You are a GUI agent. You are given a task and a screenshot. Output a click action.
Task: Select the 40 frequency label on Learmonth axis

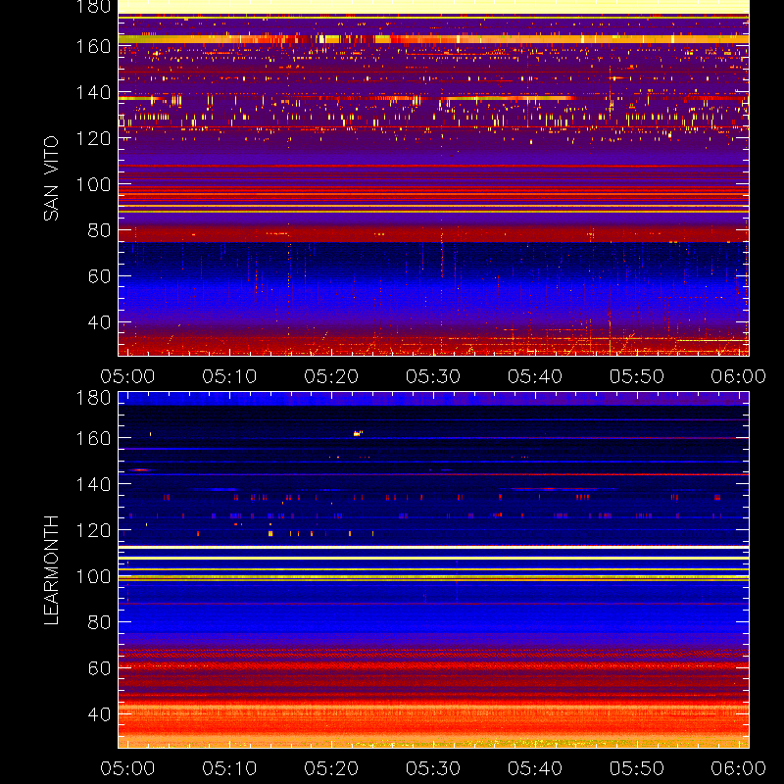(x=99, y=714)
